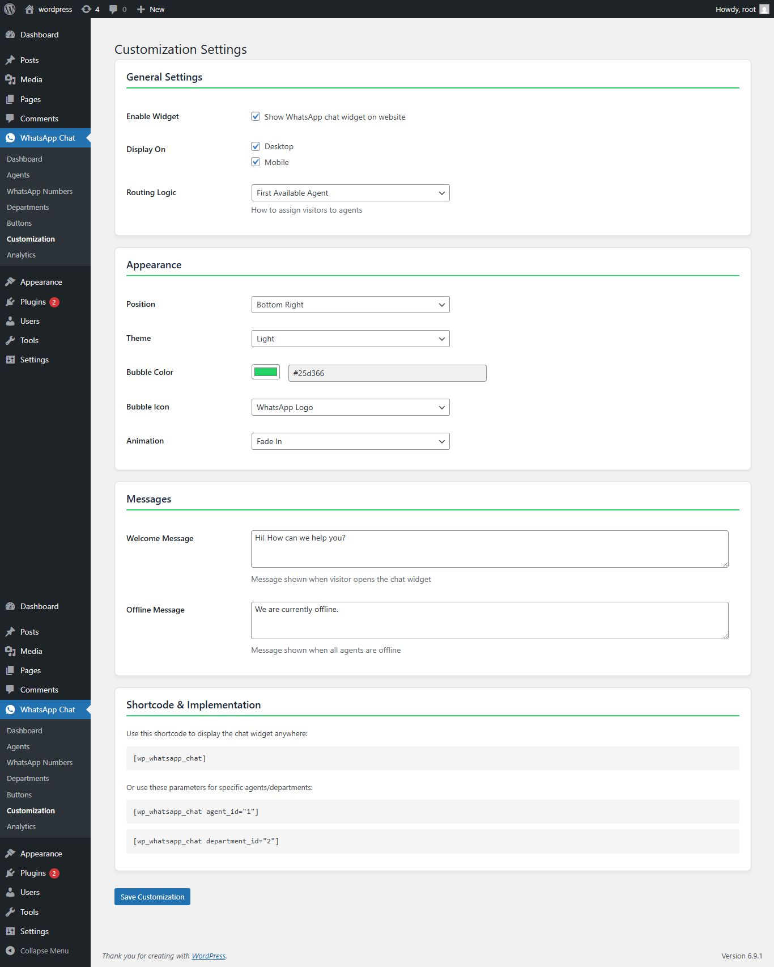Click the Save Customization button
The height and width of the screenshot is (967, 774).
(x=152, y=897)
